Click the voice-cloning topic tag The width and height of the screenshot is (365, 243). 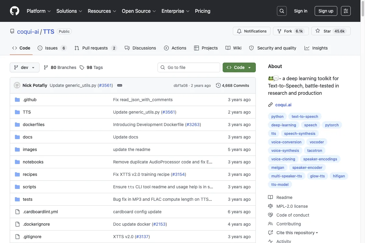pos(283,159)
